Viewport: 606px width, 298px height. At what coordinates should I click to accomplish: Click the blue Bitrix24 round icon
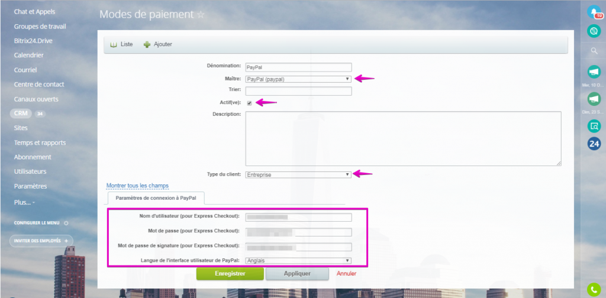point(594,144)
